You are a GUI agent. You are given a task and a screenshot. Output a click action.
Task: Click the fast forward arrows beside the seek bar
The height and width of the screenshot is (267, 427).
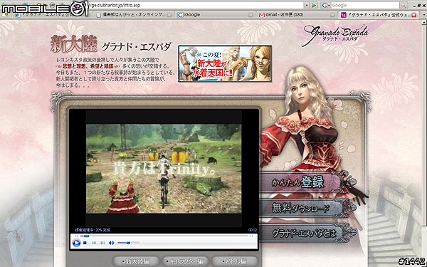[252, 236]
